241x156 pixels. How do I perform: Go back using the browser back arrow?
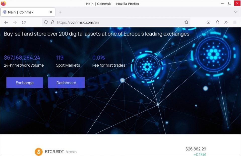(x=6, y=22)
